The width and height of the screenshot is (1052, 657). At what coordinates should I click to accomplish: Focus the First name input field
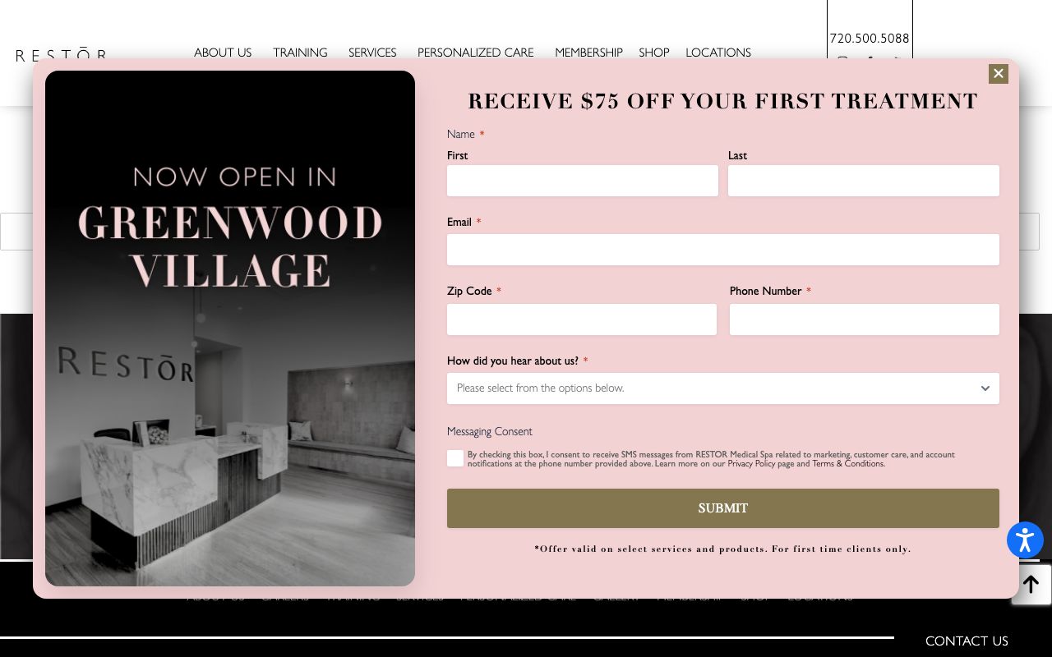(x=582, y=181)
